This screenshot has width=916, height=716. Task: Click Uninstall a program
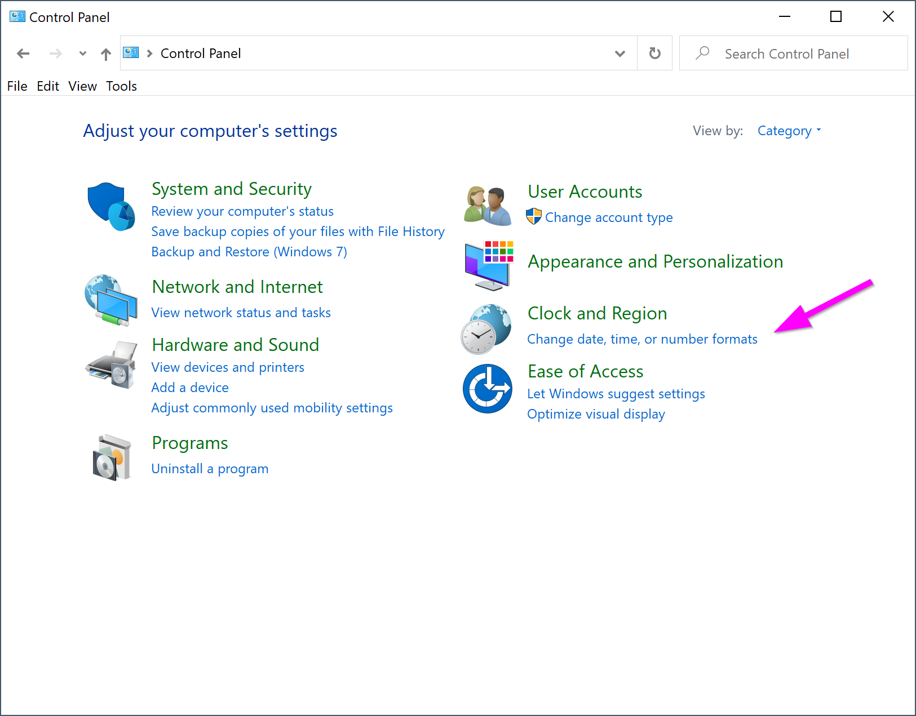coord(210,469)
